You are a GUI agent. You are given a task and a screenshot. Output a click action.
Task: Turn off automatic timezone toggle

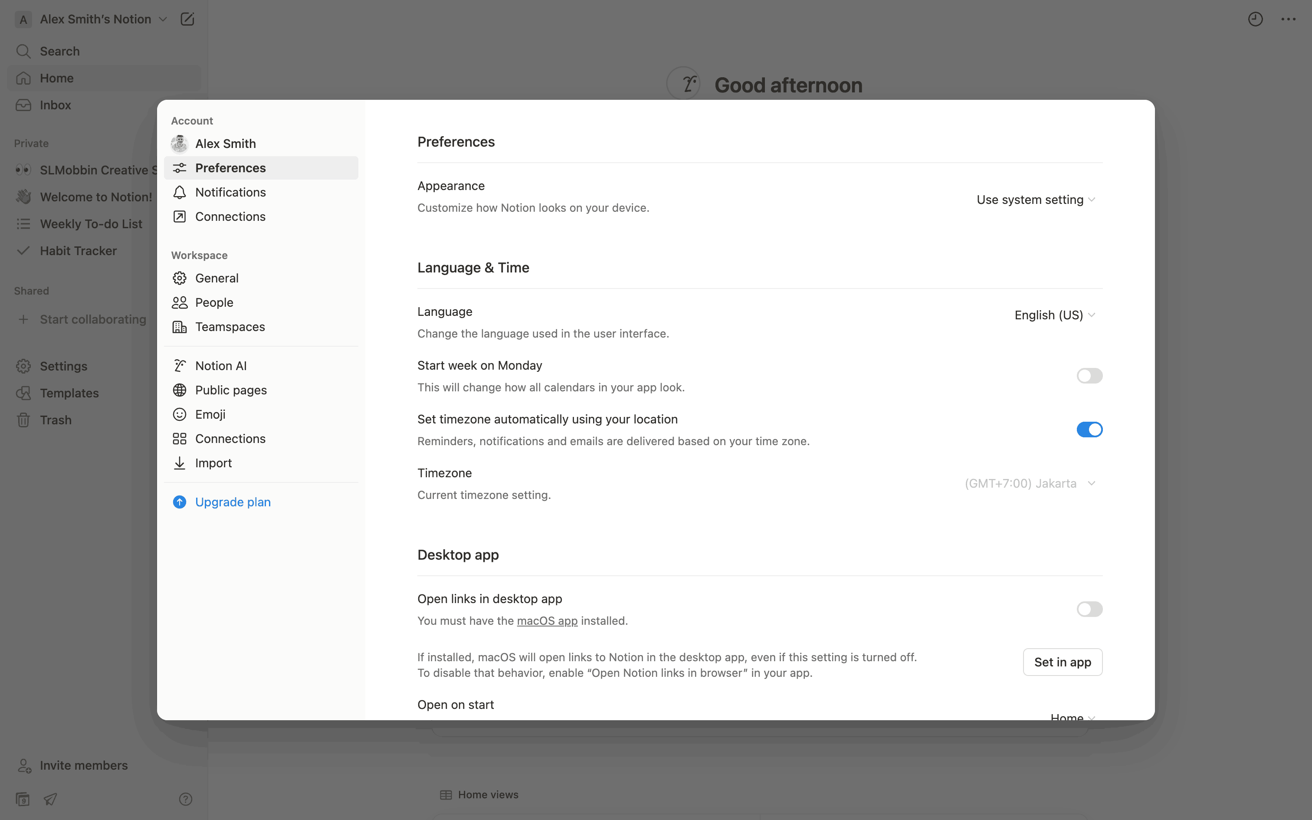pos(1089,430)
